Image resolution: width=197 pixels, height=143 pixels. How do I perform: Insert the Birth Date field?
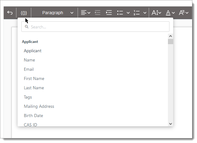(33, 116)
